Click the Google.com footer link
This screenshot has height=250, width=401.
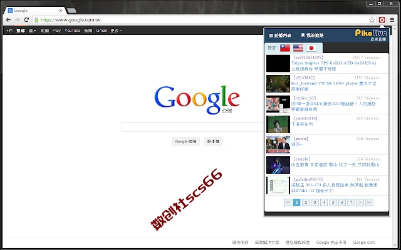[364, 242]
